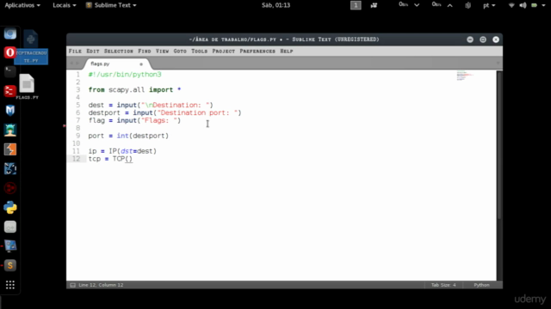Select the flags.py editor tab
The image size is (551, 309).
point(116,64)
